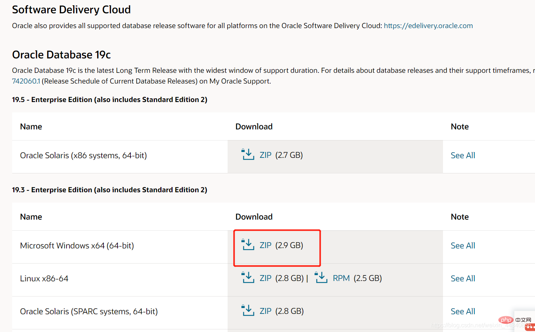Click the 'Linux x86-64' row name
Viewport: 535px width, 332px height.
click(x=44, y=278)
